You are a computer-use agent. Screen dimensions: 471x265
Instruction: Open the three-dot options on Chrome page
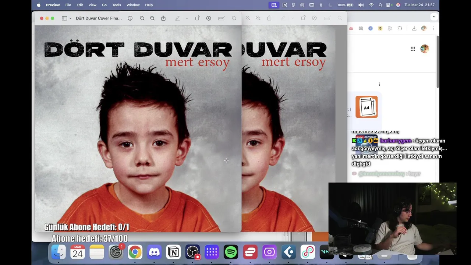[379, 84]
